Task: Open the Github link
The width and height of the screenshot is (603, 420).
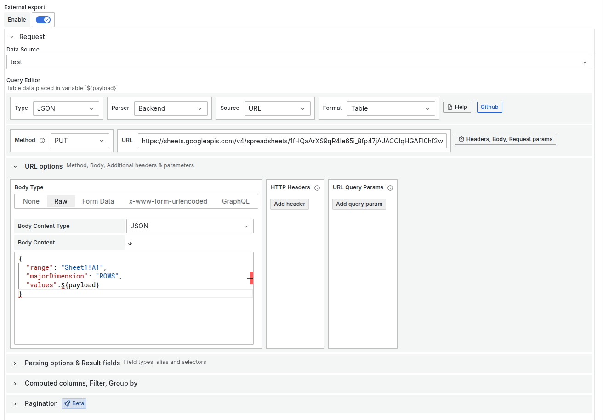Action: pyautogui.click(x=489, y=107)
